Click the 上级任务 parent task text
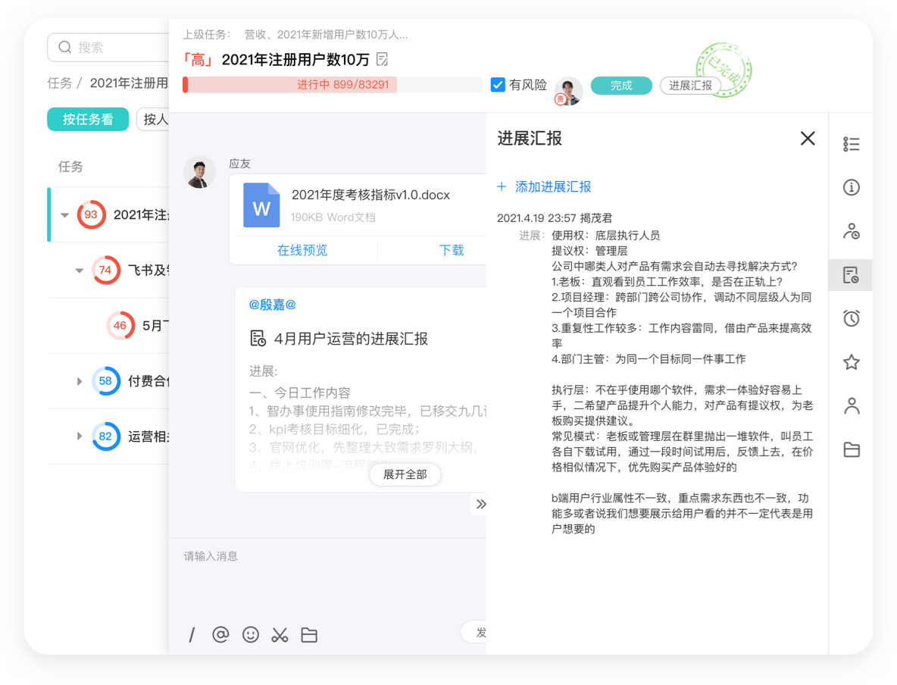 (295, 34)
